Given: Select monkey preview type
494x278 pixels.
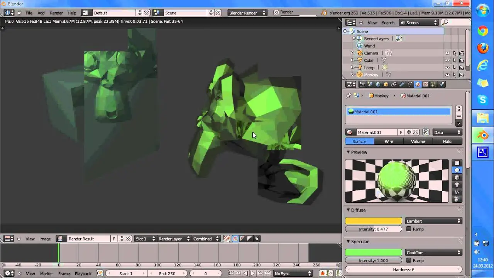Looking at the screenshot, I should click(x=457, y=185).
